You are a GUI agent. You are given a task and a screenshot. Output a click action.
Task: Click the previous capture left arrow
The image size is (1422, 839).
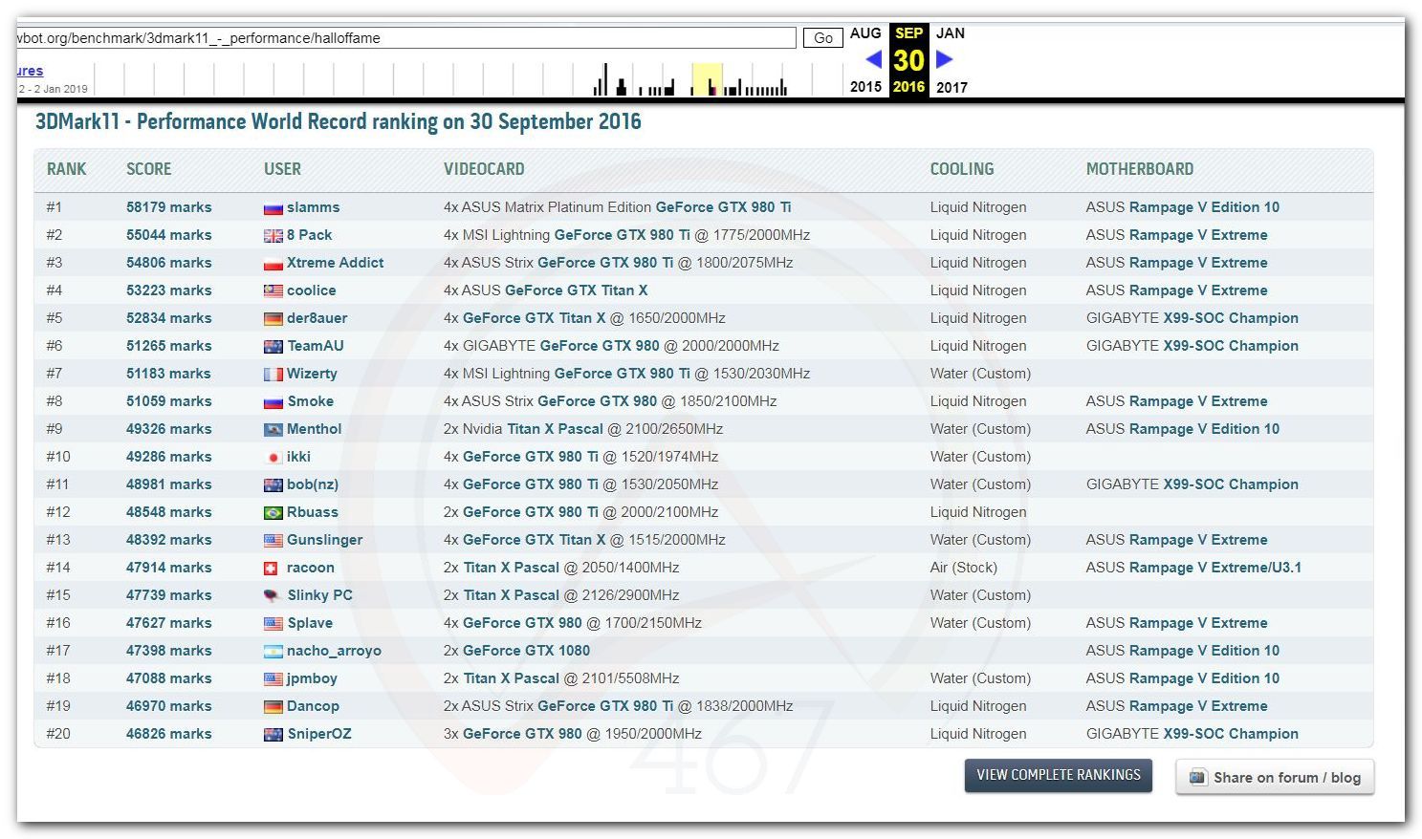tap(872, 59)
